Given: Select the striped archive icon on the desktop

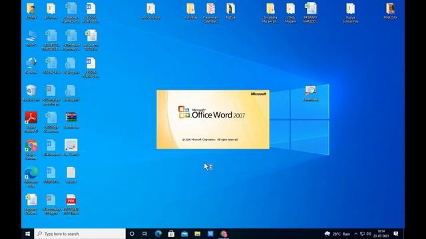Looking at the screenshot, I should pos(71,120).
